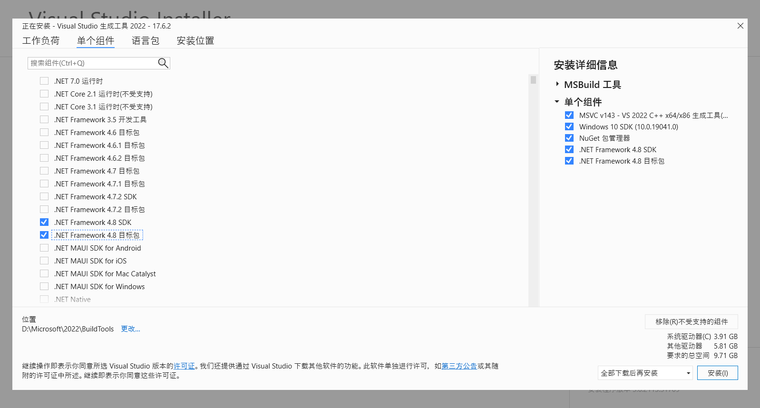Uncheck NuGet 包管理器 in details
The height and width of the screenshot is (408, 760).
pyautogui.click(x=569, y=138)
